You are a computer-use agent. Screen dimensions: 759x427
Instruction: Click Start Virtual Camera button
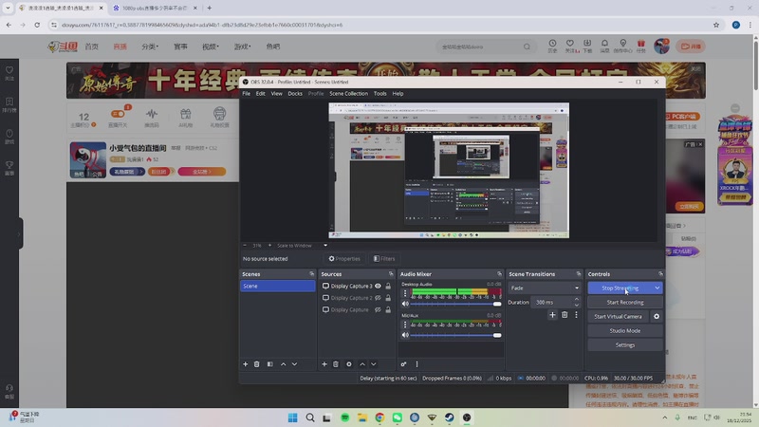tap(619, 316)
